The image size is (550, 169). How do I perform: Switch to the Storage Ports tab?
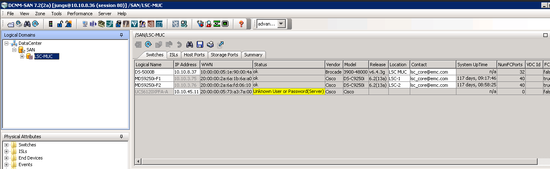coord(224,55)
